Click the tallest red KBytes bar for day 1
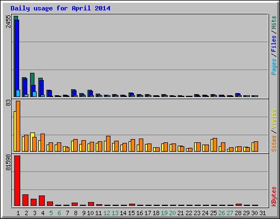 pos(17,181)
